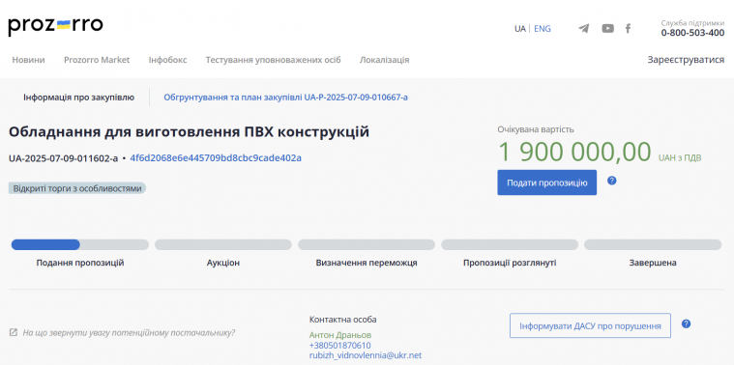Screen dimensions: 734x365
Task: Click phone number +380501870610
Action: (339, 346)
